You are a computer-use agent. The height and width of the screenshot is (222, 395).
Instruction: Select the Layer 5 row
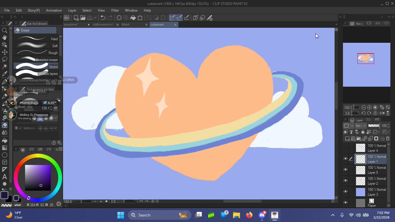click(x=370, y=170)
